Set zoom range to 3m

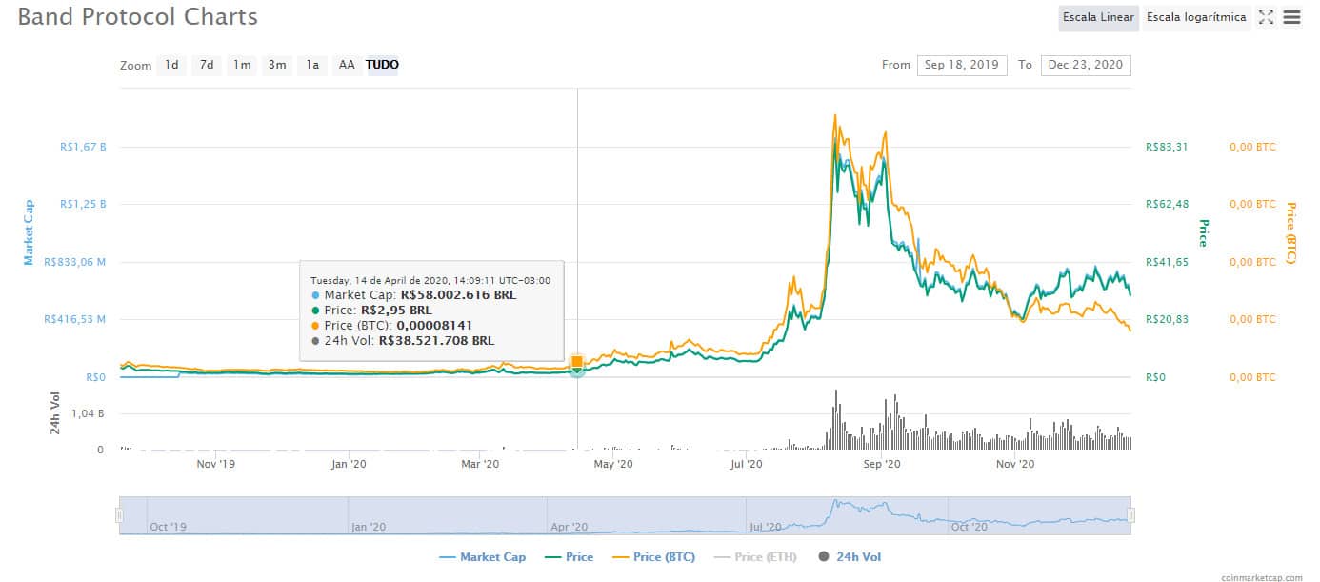277,65
